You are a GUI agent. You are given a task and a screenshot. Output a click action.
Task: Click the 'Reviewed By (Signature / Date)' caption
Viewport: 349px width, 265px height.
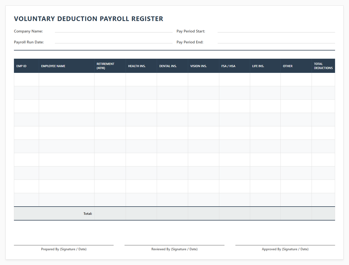(x=174, y=249)
